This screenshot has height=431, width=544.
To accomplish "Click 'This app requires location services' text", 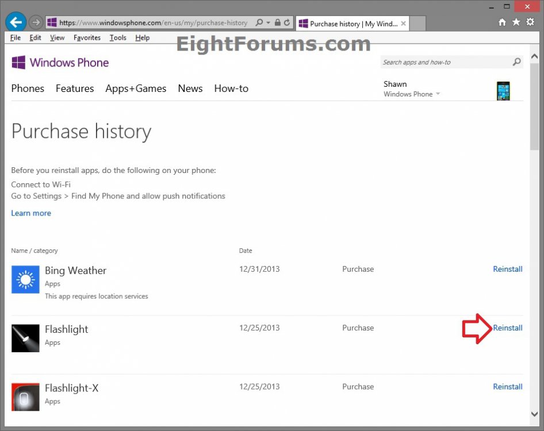I will 97,297.
